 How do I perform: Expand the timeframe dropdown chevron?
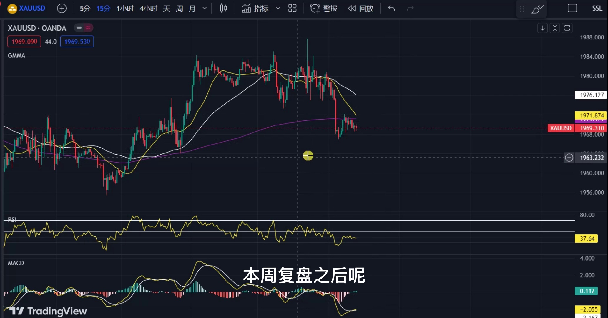[x=205, y=8]
